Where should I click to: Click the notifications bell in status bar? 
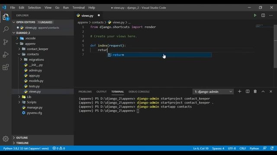coord(272,148)
